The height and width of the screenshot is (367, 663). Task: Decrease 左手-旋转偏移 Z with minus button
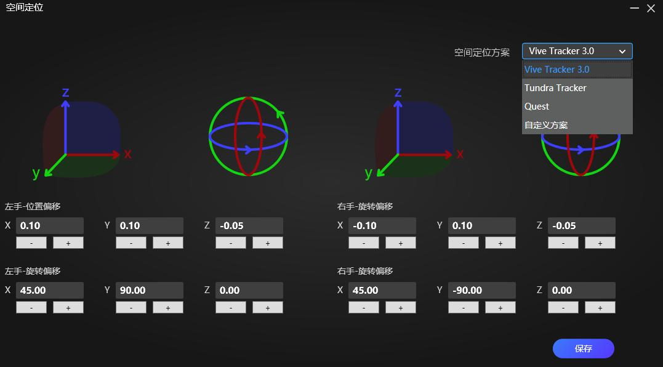click(x=231, y=308)
